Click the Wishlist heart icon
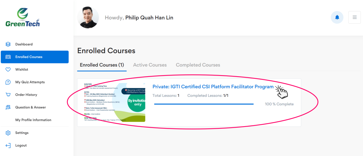363x156 pixels. pyautogui.click(x=8, y=69)
